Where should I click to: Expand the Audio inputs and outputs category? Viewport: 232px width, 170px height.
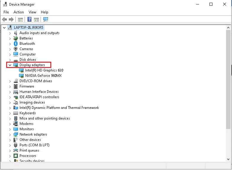(10, 33)
